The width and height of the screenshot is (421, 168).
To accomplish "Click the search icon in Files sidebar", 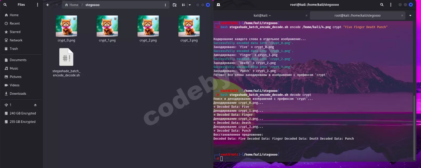I will tap(5, 5).
